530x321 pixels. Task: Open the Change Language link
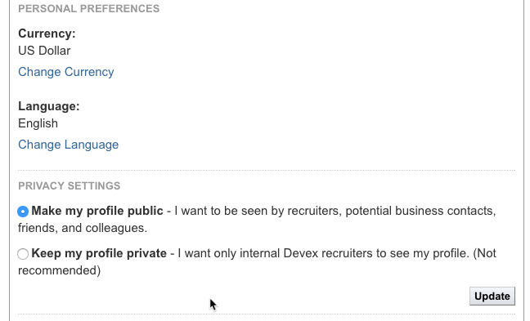click(68, 145)
